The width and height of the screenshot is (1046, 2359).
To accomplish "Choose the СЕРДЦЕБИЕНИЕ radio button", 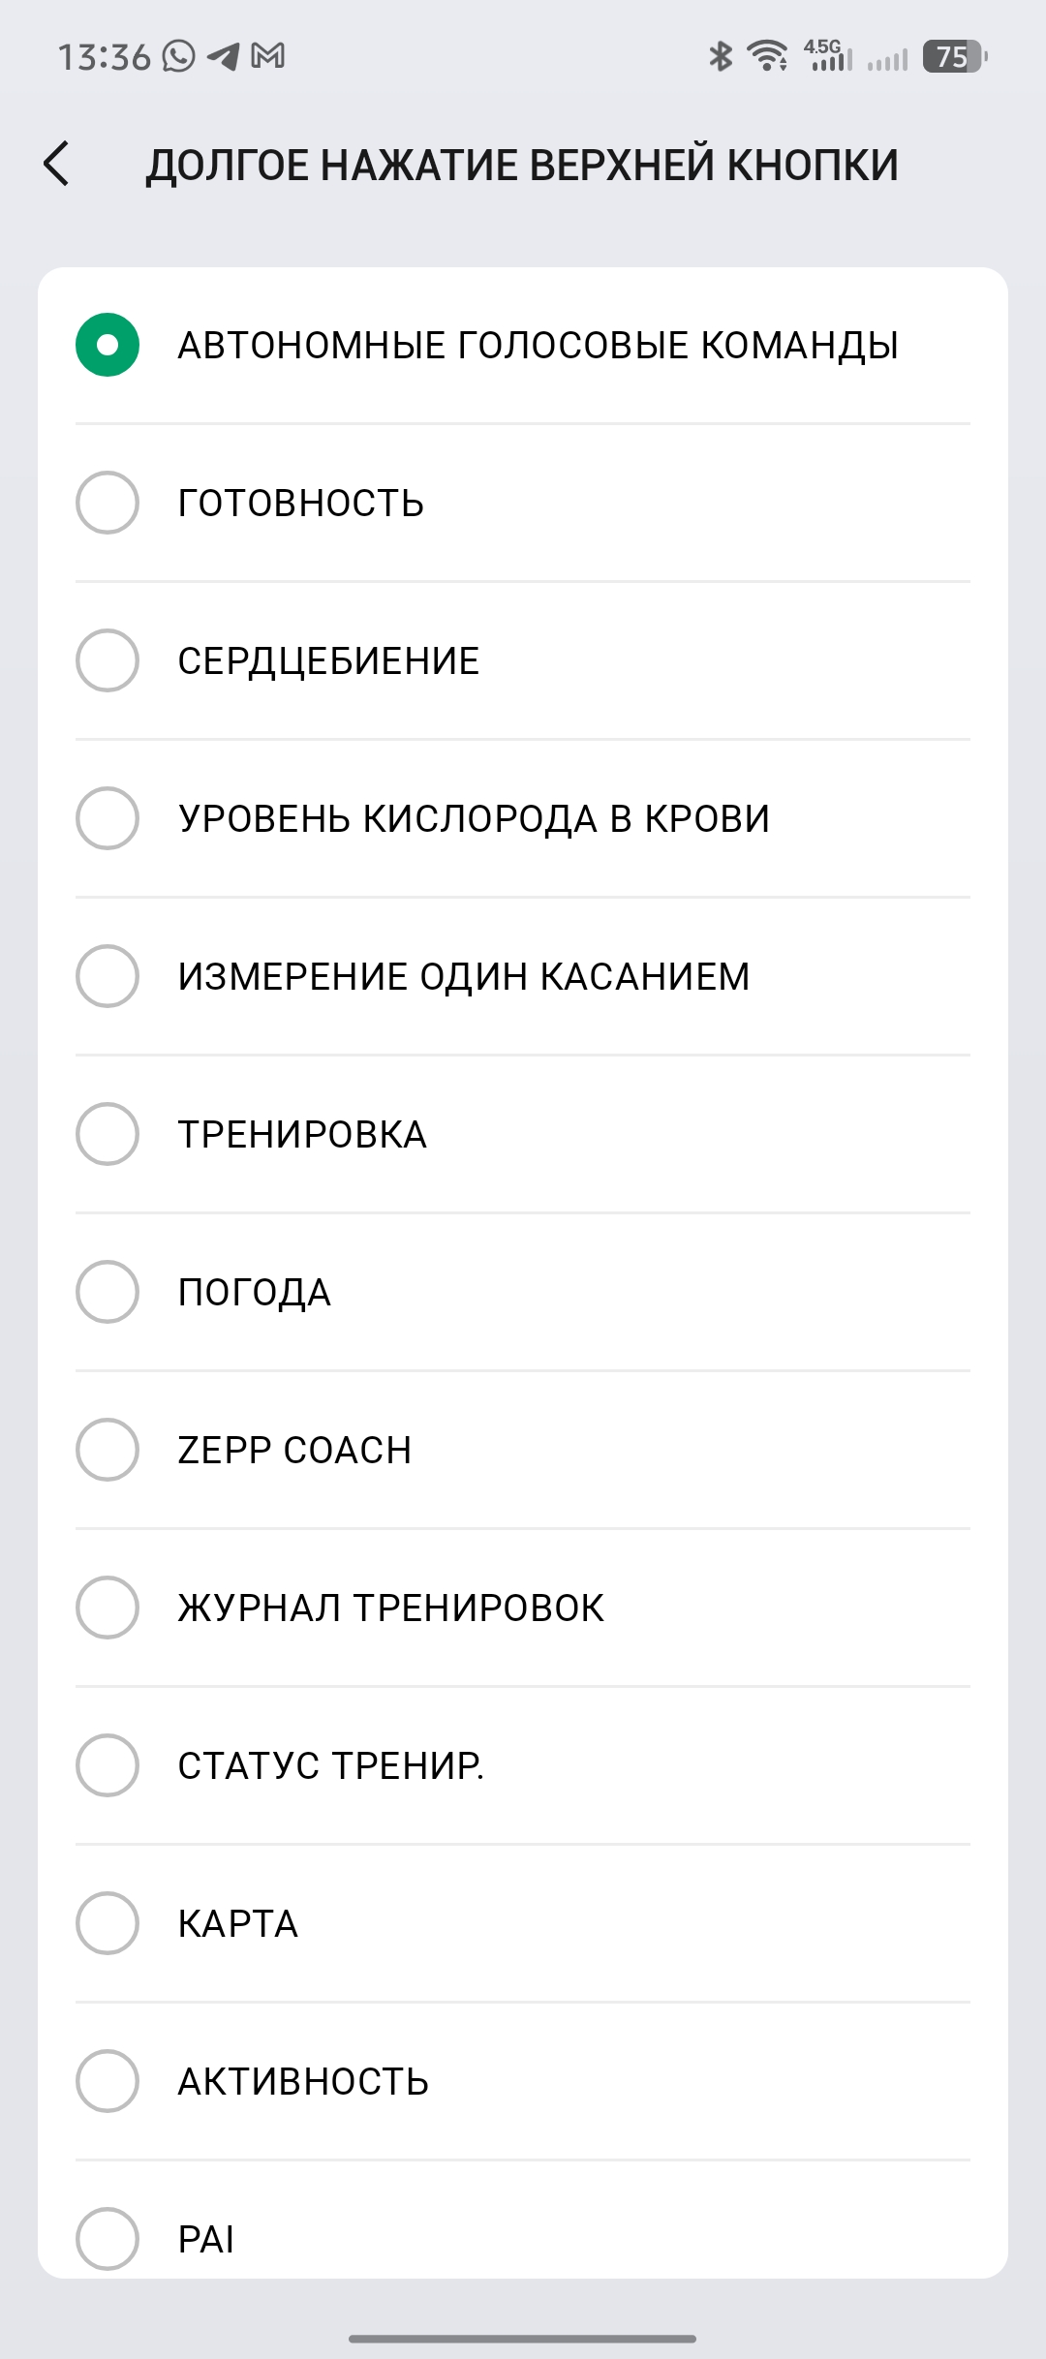I will click(x=108, y=660).
